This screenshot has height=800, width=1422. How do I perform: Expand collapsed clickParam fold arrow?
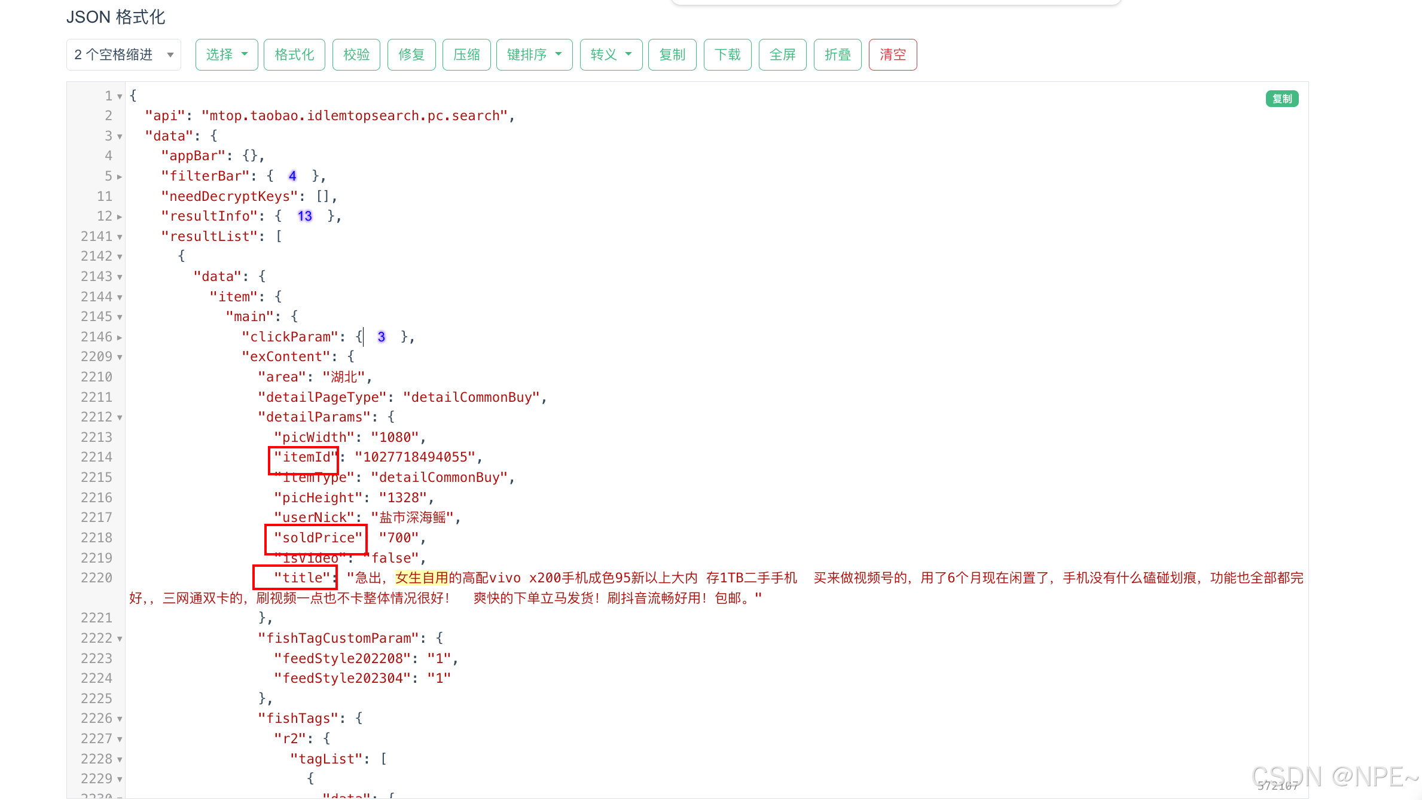120,337
